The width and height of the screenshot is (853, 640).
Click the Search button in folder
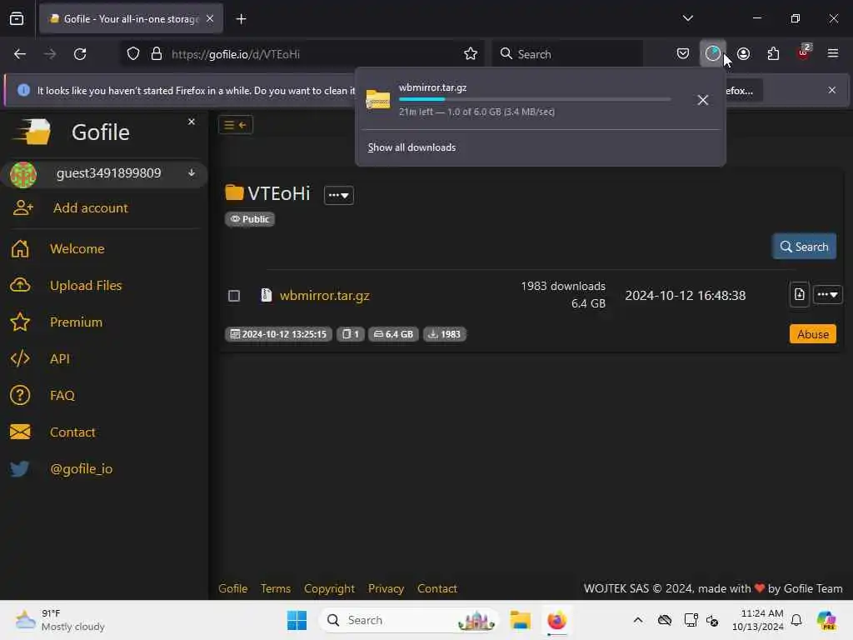(x=804, y=247)
